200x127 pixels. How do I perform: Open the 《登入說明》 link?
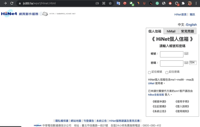click(182, 106)
